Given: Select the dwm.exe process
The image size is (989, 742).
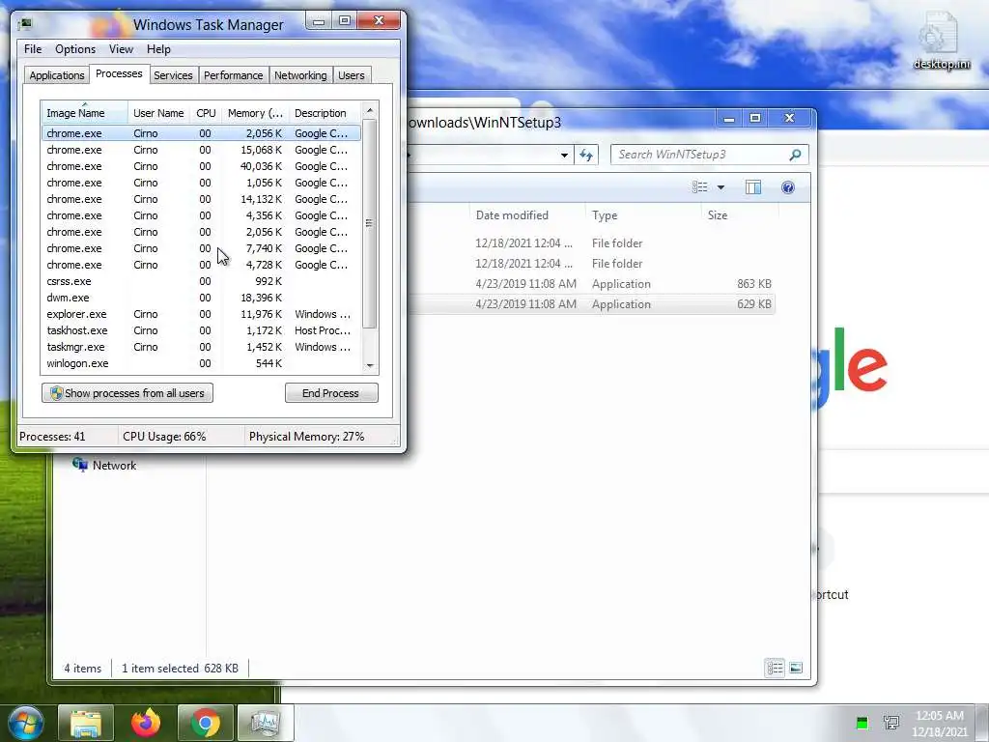Looking at the screenshot, I should click(201, 298).
